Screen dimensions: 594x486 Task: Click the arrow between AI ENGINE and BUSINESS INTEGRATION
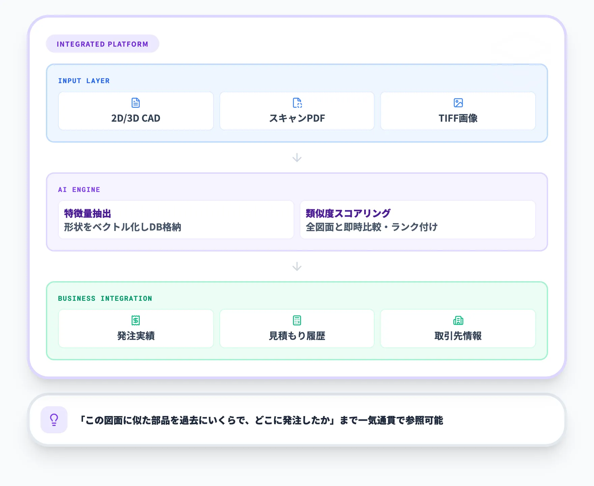pyautogui.click(x=297, y=266)
